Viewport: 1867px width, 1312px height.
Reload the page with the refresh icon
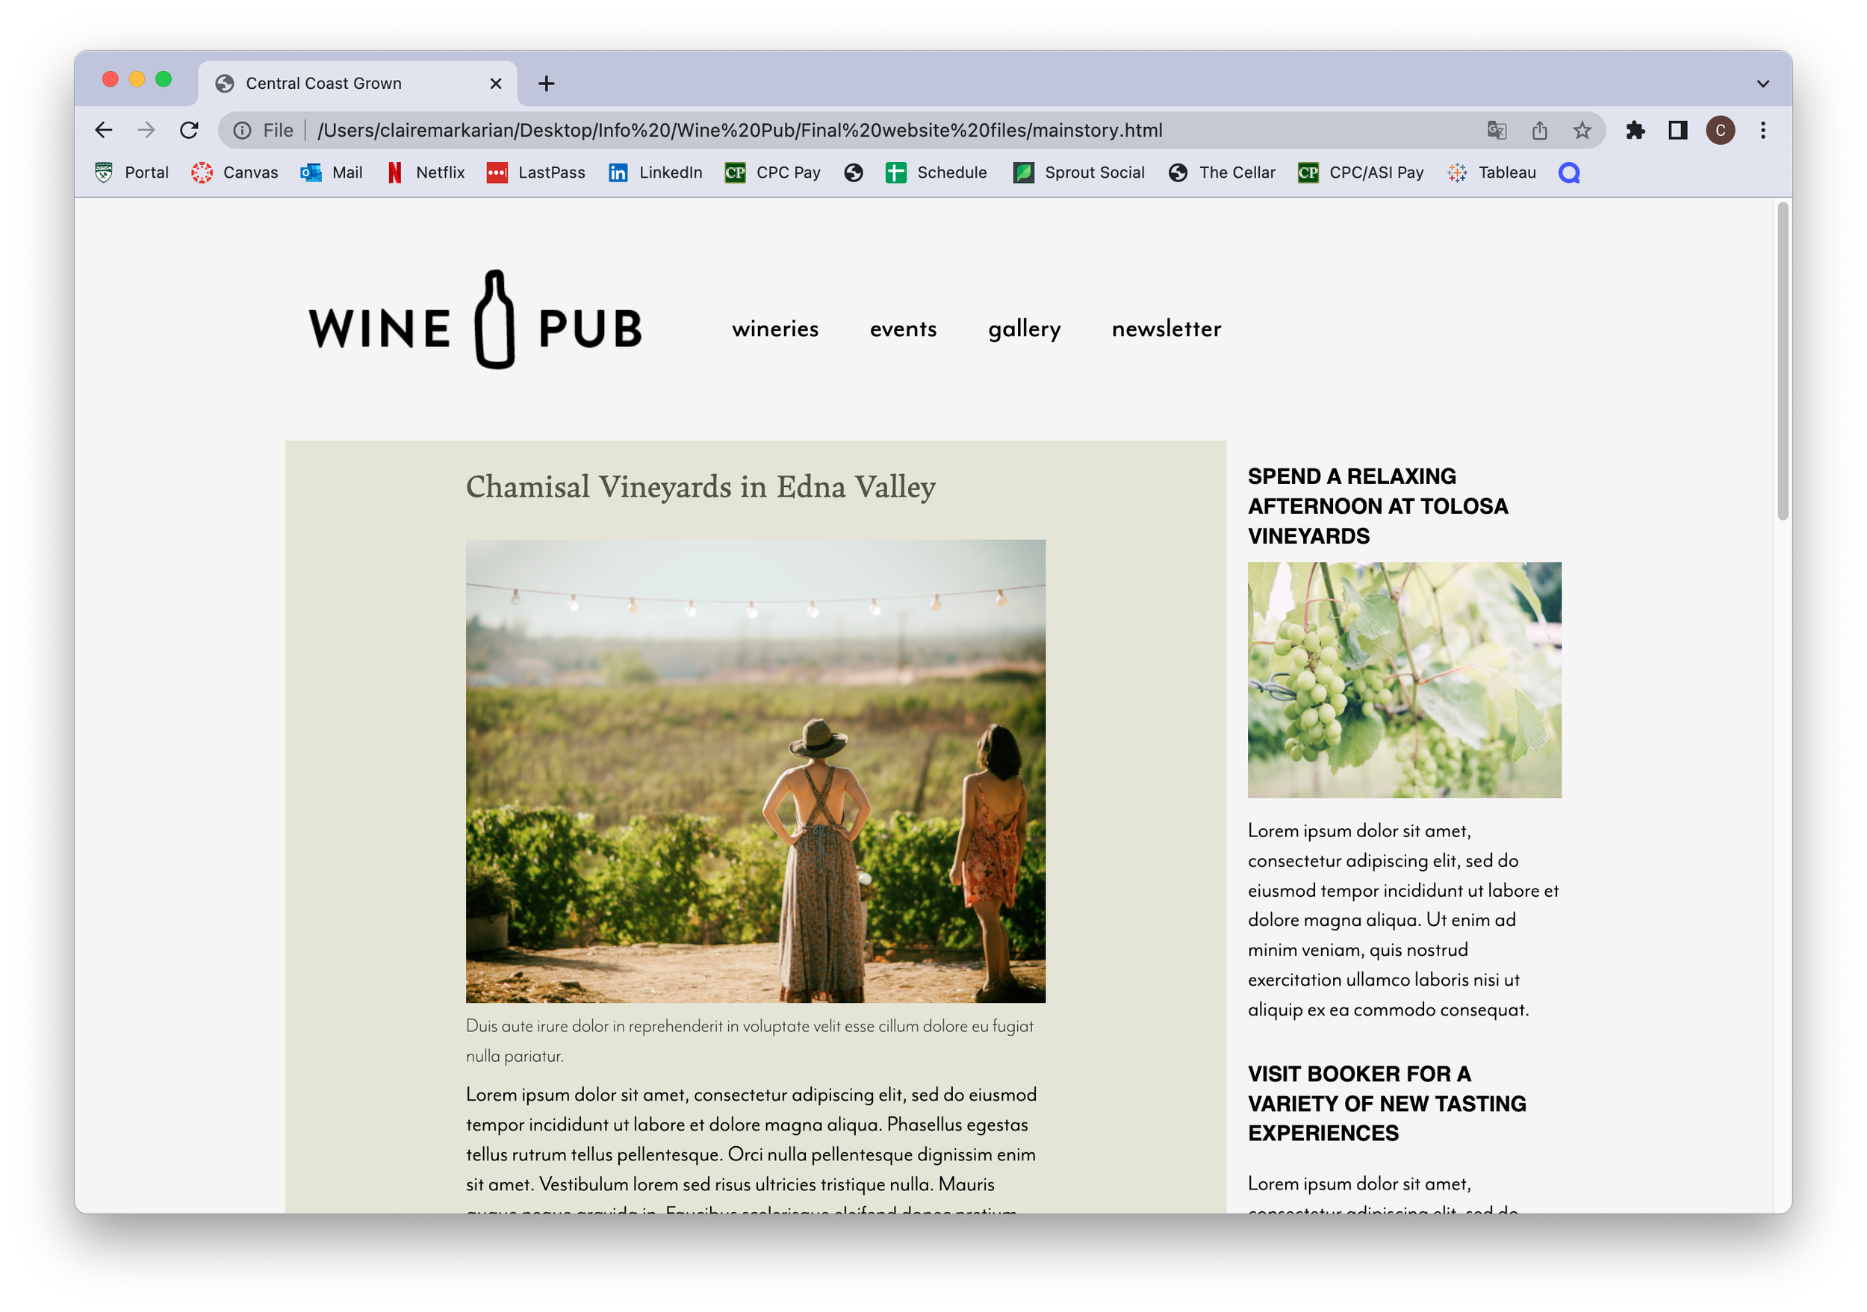click(189, 130)
